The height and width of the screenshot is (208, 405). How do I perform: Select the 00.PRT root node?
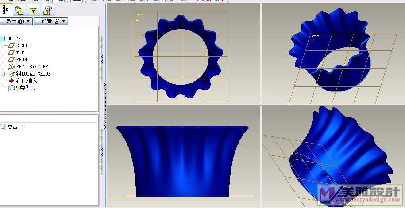[x=12, y=38]
